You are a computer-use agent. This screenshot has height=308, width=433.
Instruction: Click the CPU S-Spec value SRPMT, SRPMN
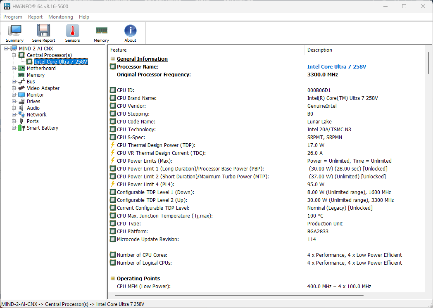324,137
